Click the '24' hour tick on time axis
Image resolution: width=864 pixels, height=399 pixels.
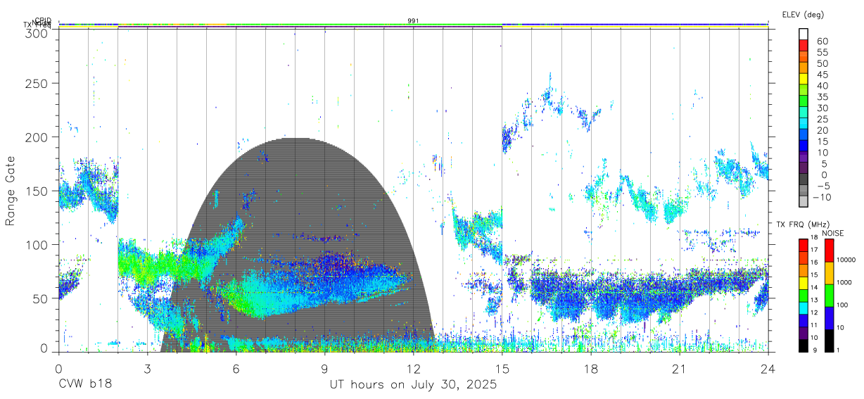coord(768,368)
